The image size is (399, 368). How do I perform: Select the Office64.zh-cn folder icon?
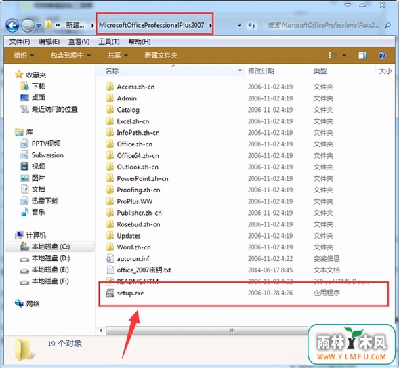tap(110, 155)
